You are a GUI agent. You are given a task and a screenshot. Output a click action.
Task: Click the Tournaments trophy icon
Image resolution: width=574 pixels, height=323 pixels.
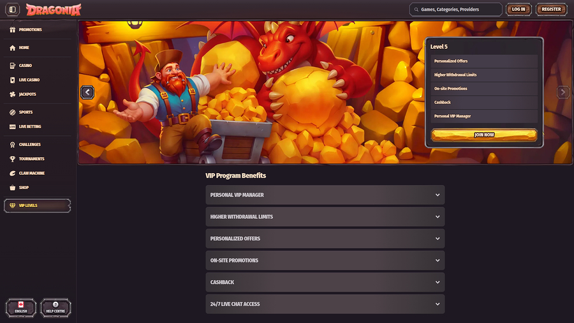pos(13,159)
